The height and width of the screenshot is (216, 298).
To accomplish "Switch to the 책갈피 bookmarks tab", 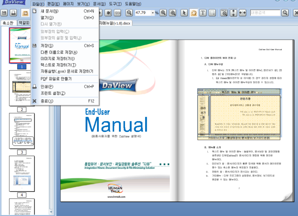I will click(24, 23).
